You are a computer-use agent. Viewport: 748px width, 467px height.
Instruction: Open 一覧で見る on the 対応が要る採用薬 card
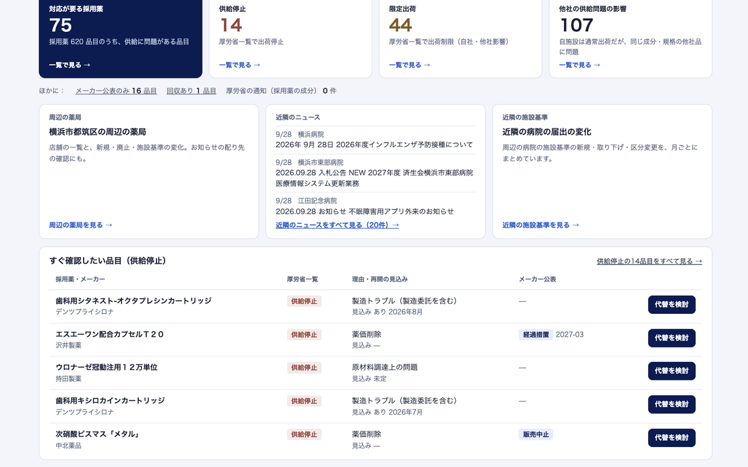pos(70,65)
